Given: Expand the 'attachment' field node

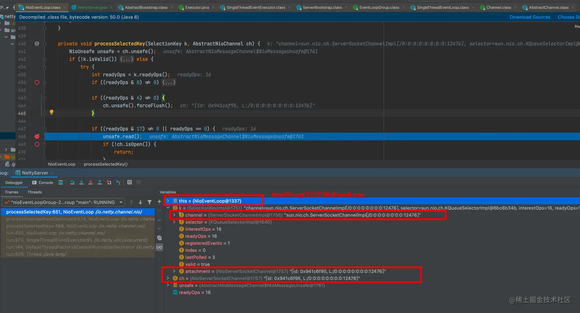Looking at the screenshot, I should (x=174, y=271).
